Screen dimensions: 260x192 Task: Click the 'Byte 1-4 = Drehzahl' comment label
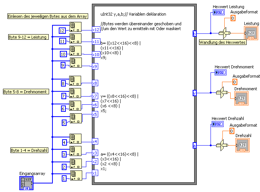coord(29,150)
